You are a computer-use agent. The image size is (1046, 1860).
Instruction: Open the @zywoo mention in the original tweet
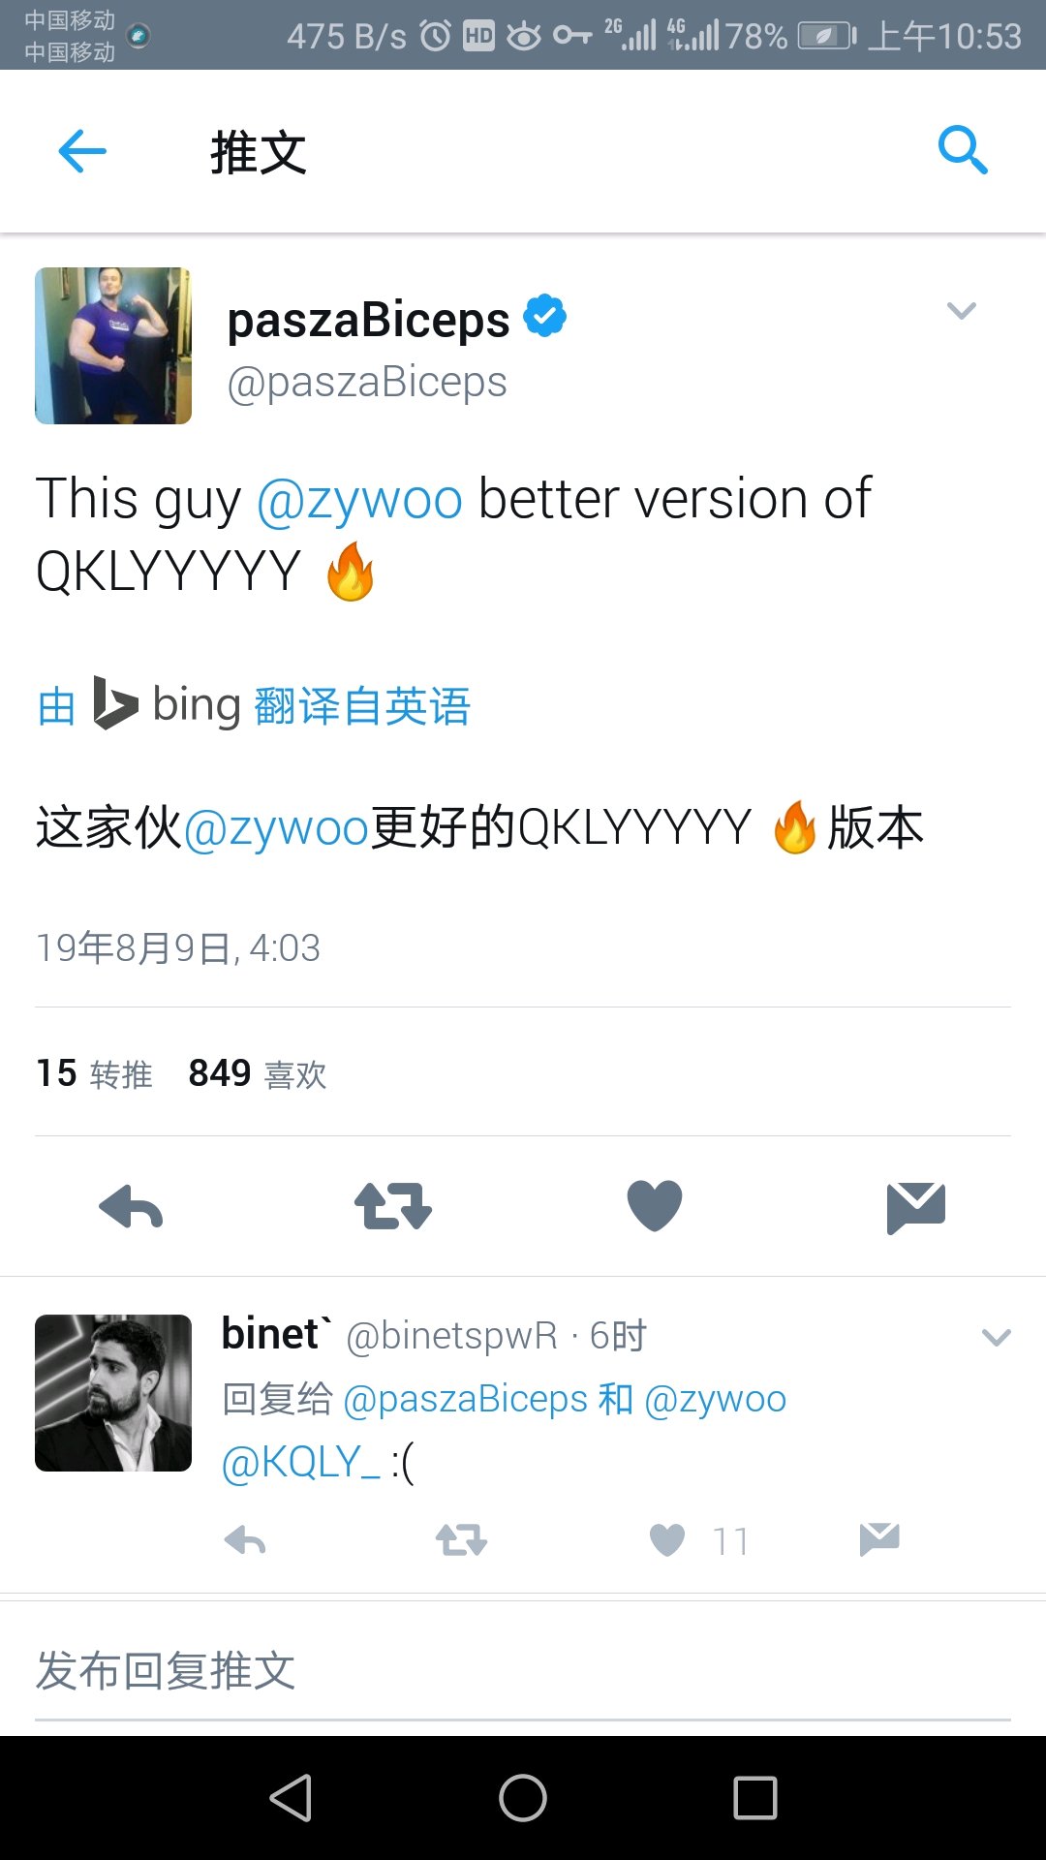click(x=359, y=500)
